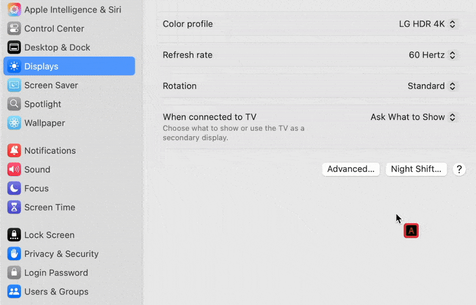Image resolution: width=476 pixels, height=305 pixels.
Task: Select Privacy & Security in the sidebar
Action: [x=61, y=254]
